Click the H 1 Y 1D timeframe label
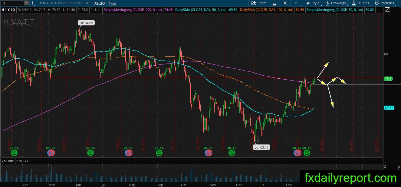The width and height of the screenshot is (401, 187). [x=8, y=10]
